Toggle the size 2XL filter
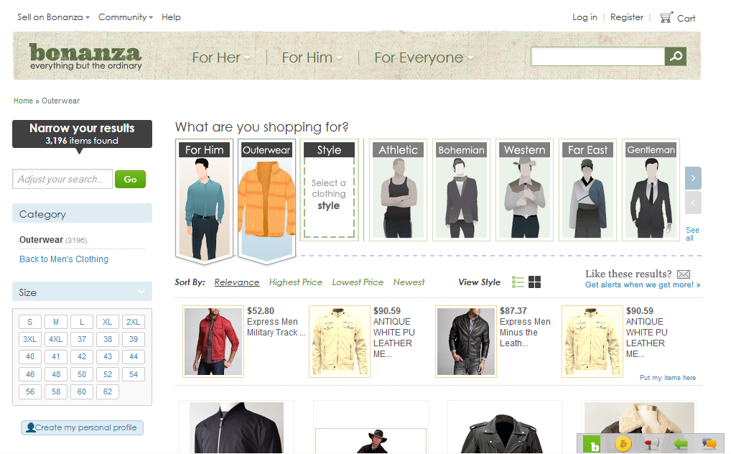The height and width of the screenshot is (454, 731). (x=134, y=322)
